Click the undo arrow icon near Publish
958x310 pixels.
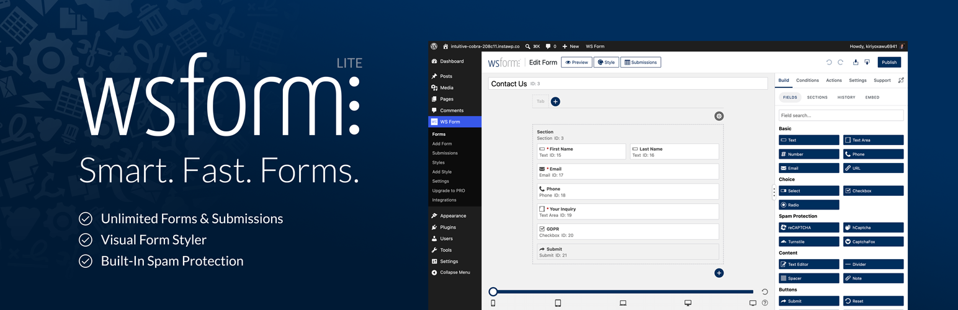[x=829, y=62]
